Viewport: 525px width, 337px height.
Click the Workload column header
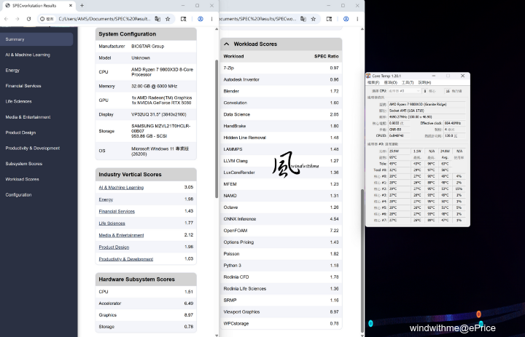click(x=233, y=56)
